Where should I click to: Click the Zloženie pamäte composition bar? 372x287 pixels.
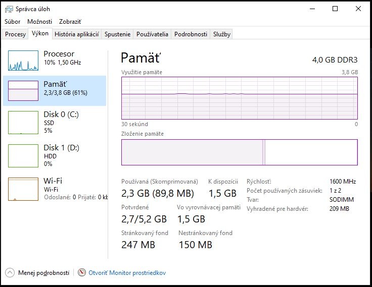pyautogui.click(x=239, y=152)
